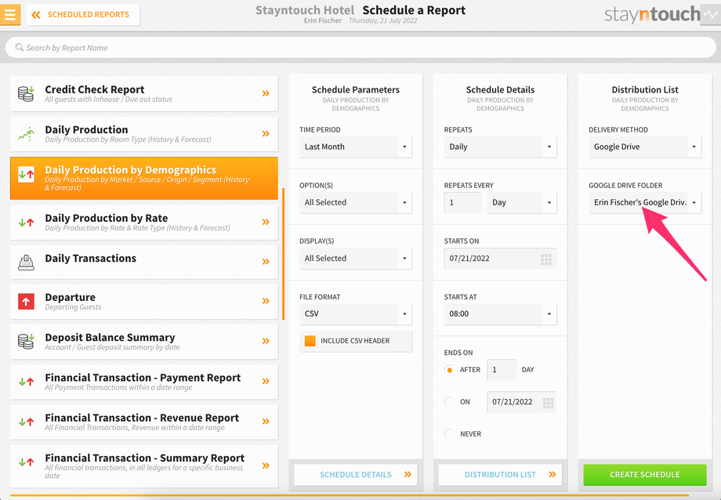Click chevron arrow on Deposit Balance Summary row
The height and width of the screenshot is (500, 721).
[x=266, y=341]
